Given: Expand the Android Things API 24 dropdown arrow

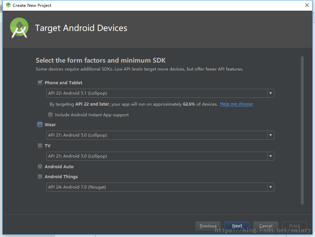Looking at the screenshot, I should pyautogui.click(x=271, y=187).
